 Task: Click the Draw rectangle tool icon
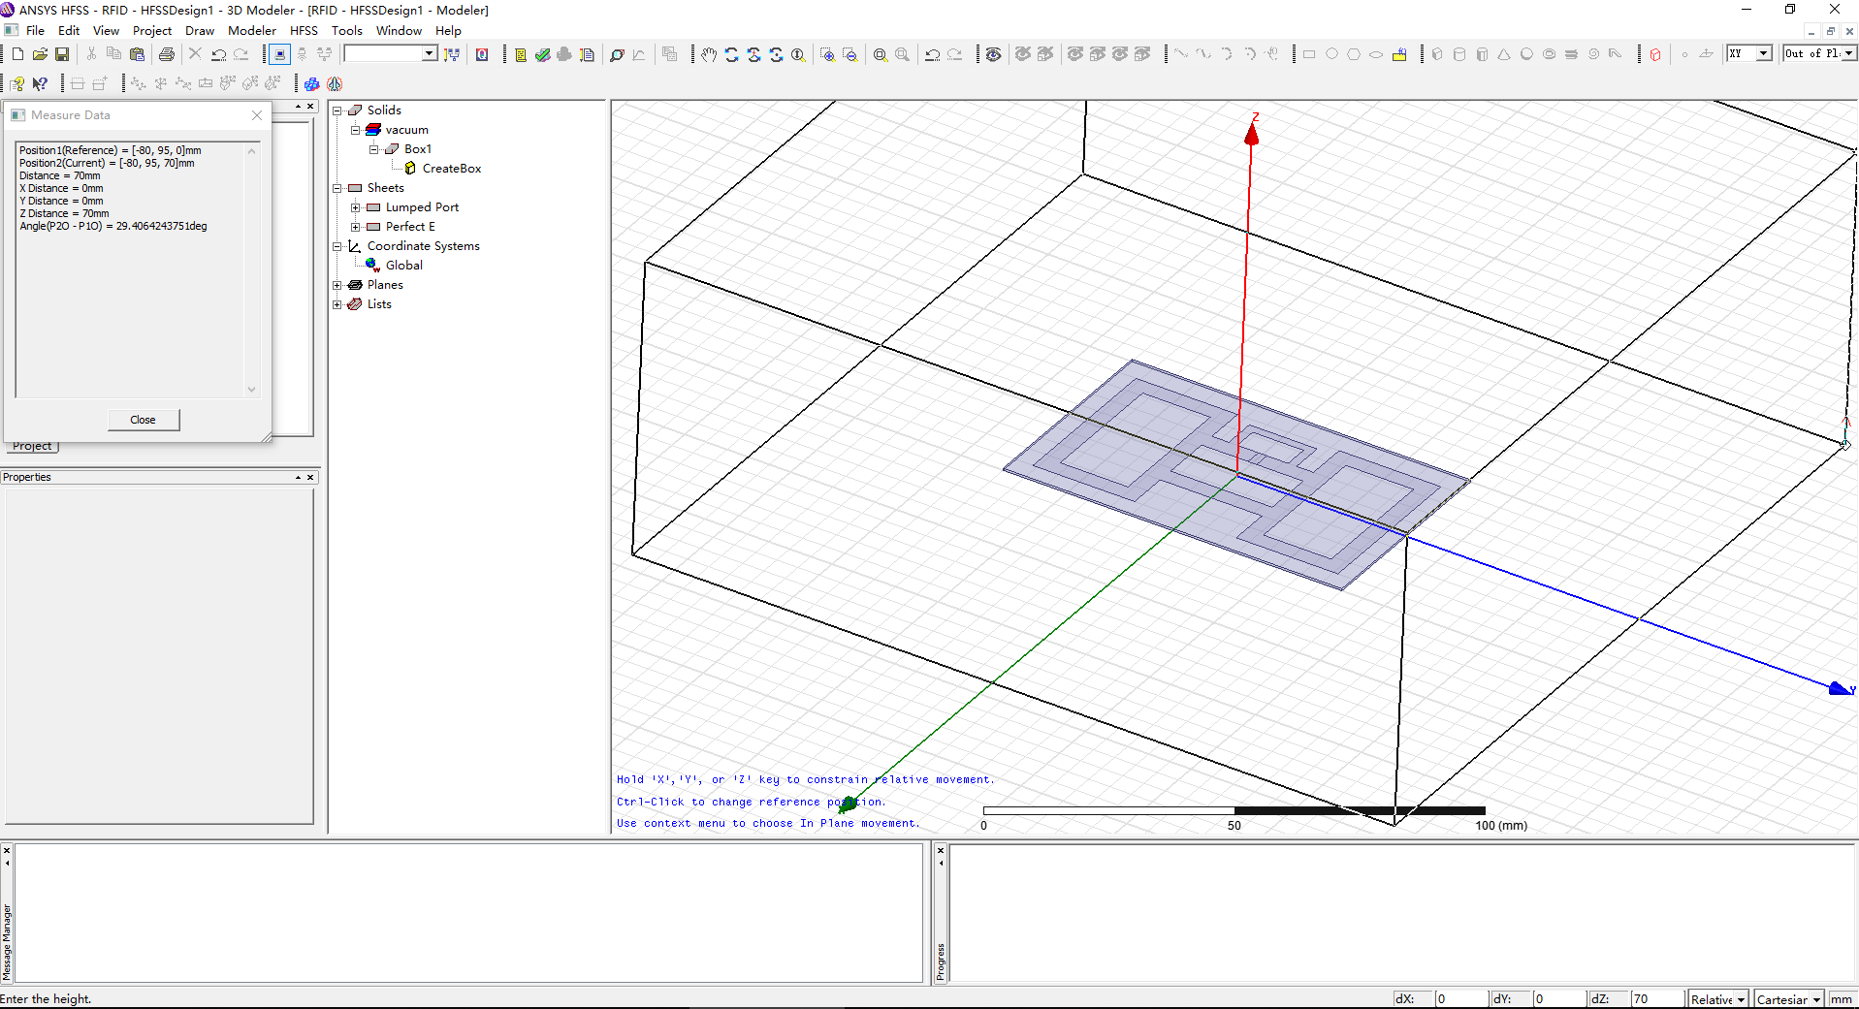coord(1309,54)
